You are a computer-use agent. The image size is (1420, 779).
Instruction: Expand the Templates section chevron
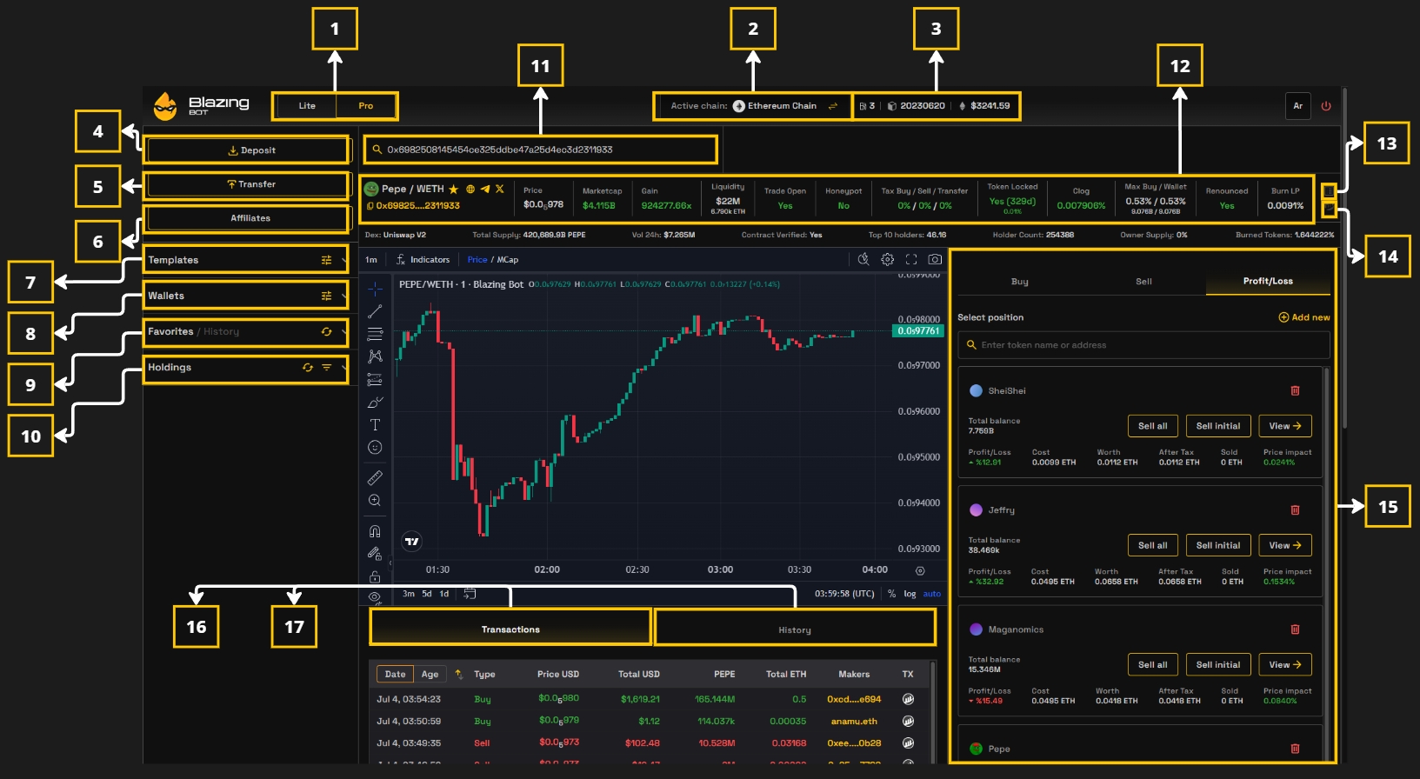(344, 260)
